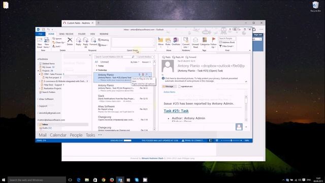Select the Inbox folder

coord(63,125)
